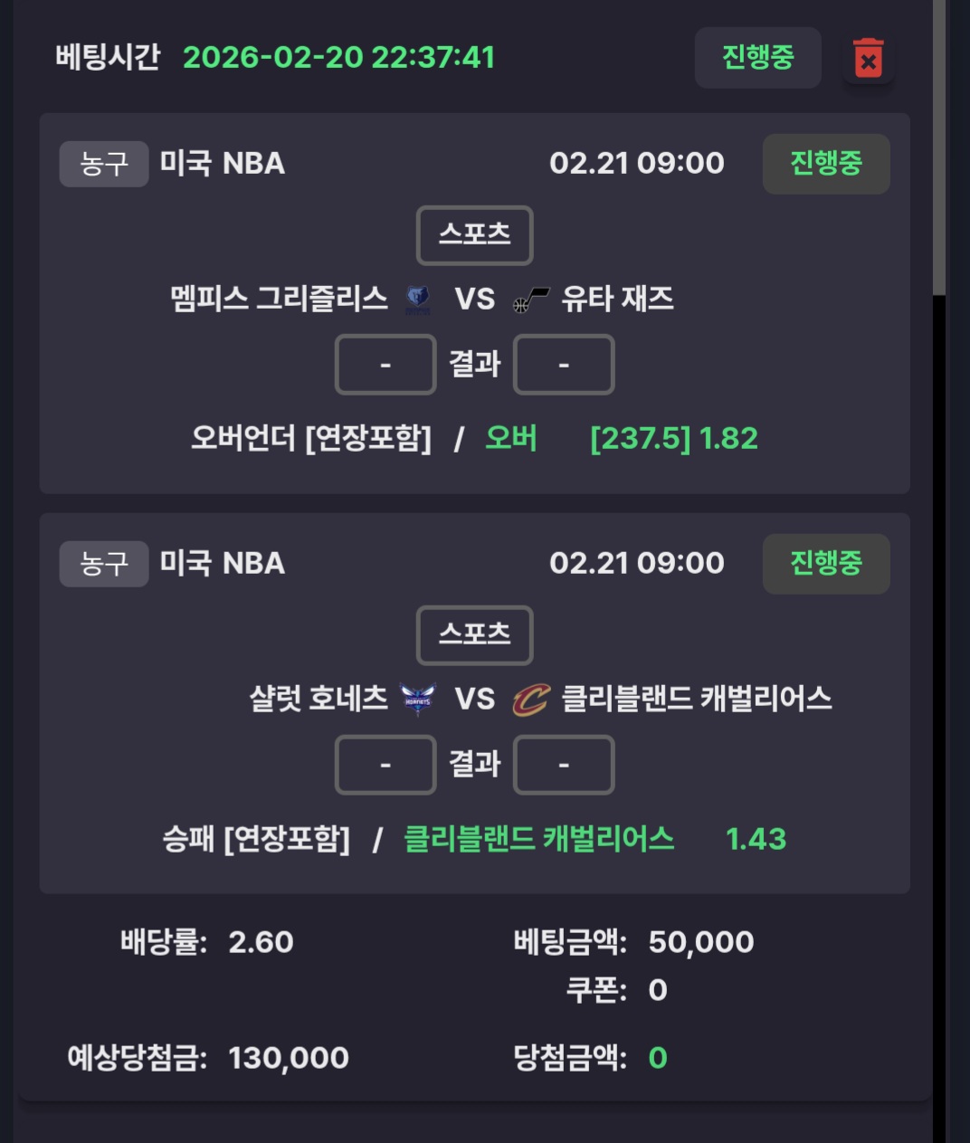Click 스포츠 tag in Grizzlies match card
This screenshot has width=970, height=1143.
[x=474, y=235]
